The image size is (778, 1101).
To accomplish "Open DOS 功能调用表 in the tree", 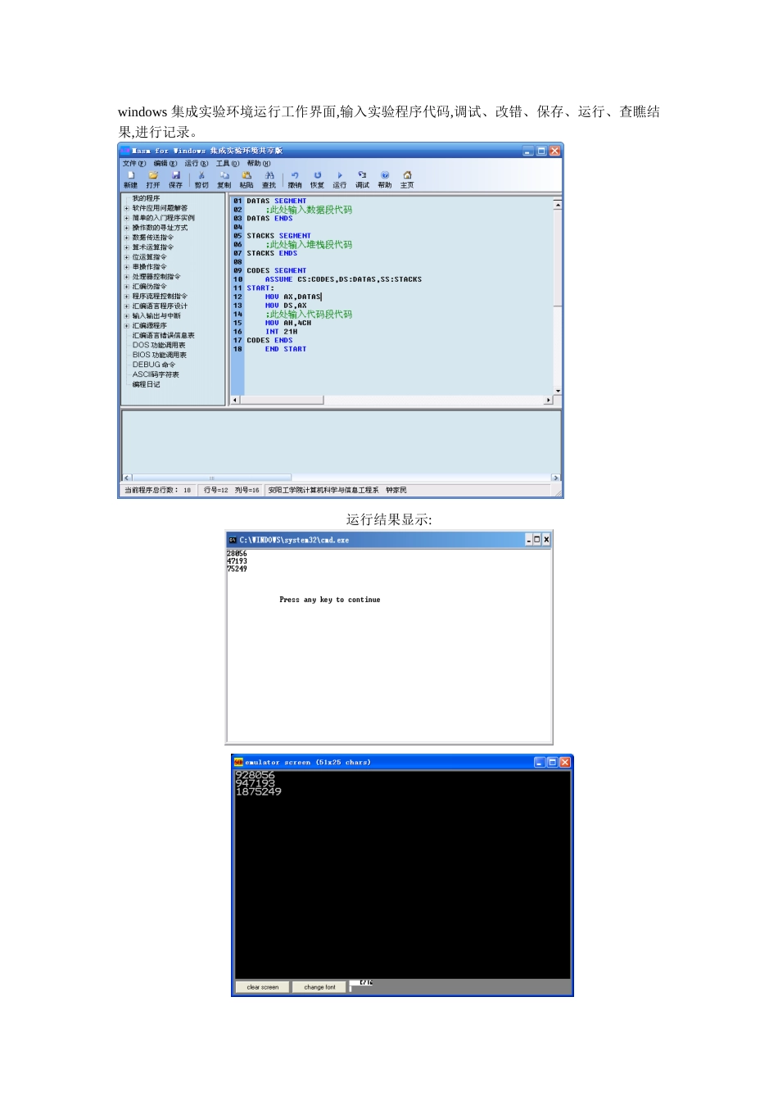I will pos(159,346).
